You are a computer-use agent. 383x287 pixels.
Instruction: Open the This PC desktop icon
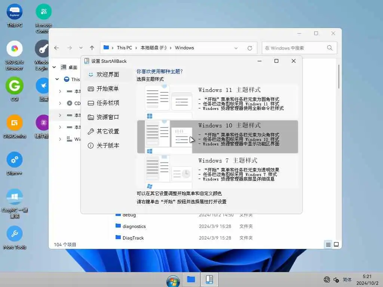(x=15, y=15)
